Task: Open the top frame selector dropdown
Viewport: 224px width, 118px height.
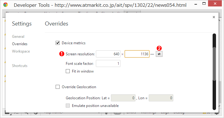Action: click(x=71, y=113)
